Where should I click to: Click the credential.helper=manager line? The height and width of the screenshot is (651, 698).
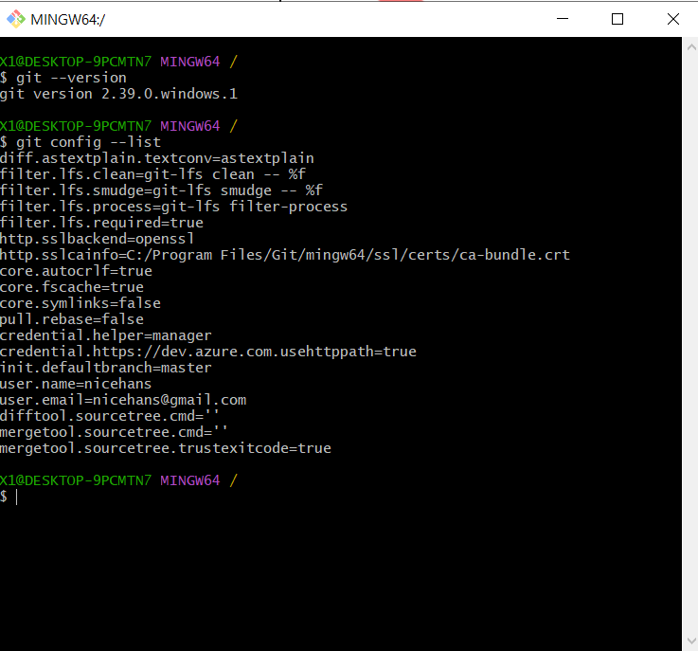(x=106, y=335)
